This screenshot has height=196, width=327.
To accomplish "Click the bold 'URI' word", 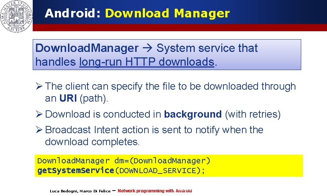I will pyautogui.click(x=68, y=98).
